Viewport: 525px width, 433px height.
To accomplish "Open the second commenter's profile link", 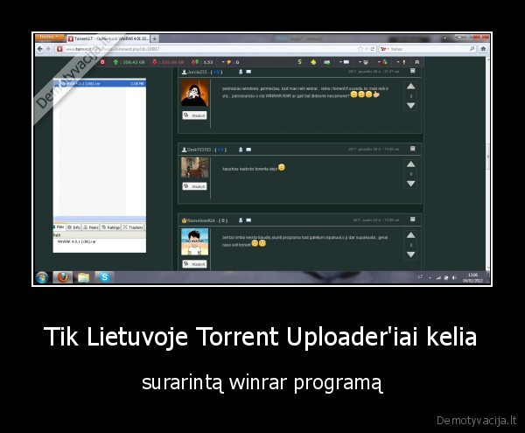I will [x=199, y=150].
